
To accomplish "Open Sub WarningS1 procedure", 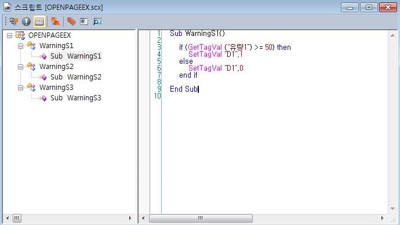I will 75,56.
